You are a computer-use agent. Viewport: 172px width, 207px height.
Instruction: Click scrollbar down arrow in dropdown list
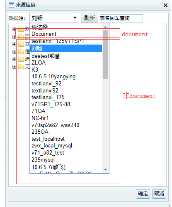[x=105, y=170]
